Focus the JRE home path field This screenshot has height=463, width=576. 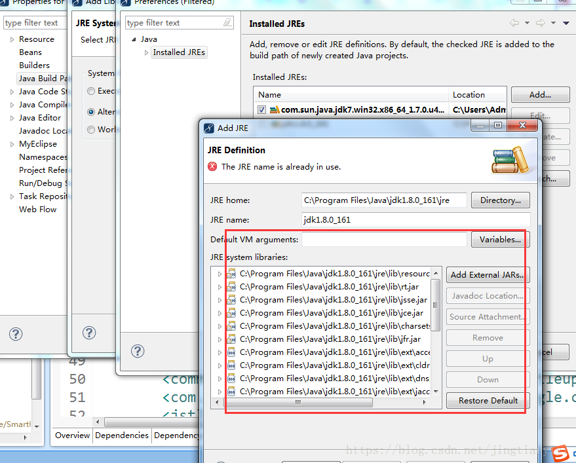[x=384, y=200]
